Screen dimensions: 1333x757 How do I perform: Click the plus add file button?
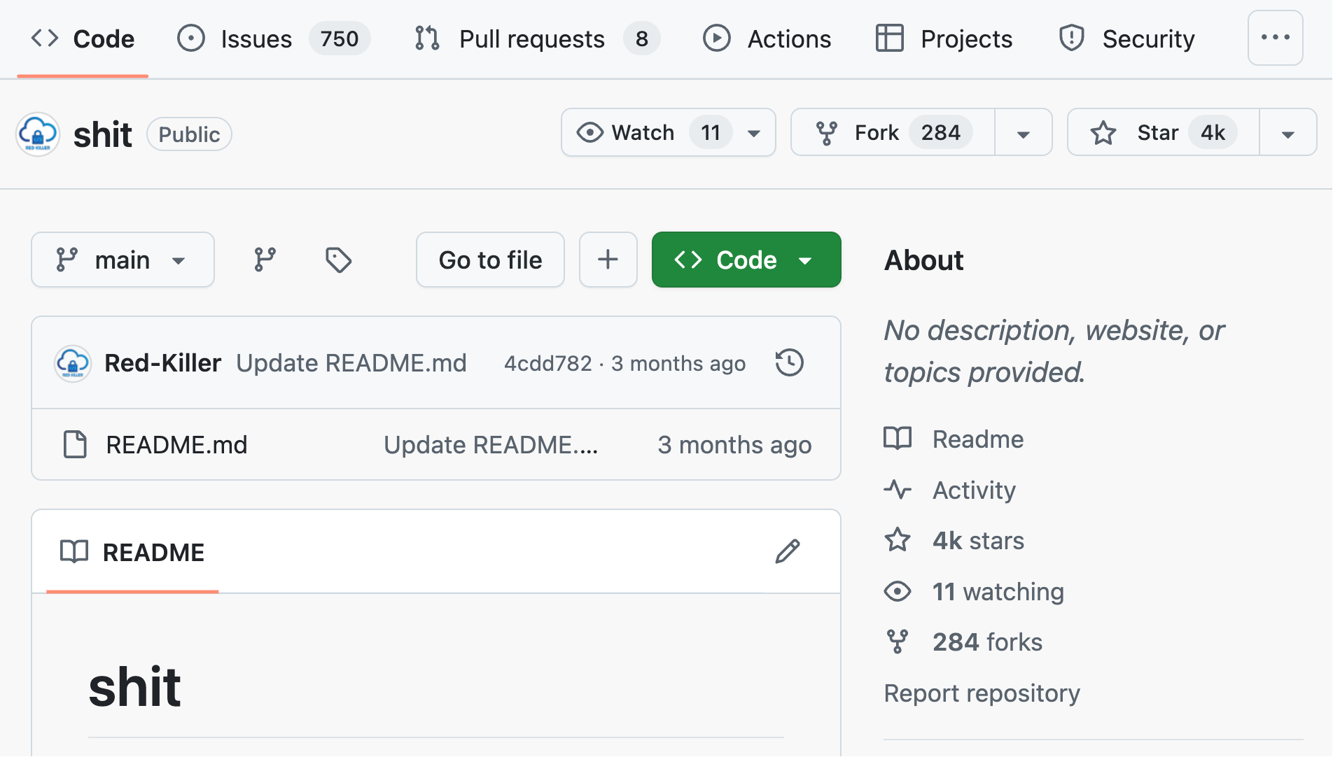(x=608, y=260)
